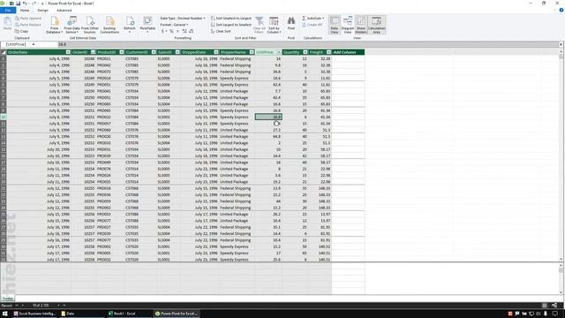Click the Clear Sort button
Viewport: 565px width, 318px height.
[221, 32]
